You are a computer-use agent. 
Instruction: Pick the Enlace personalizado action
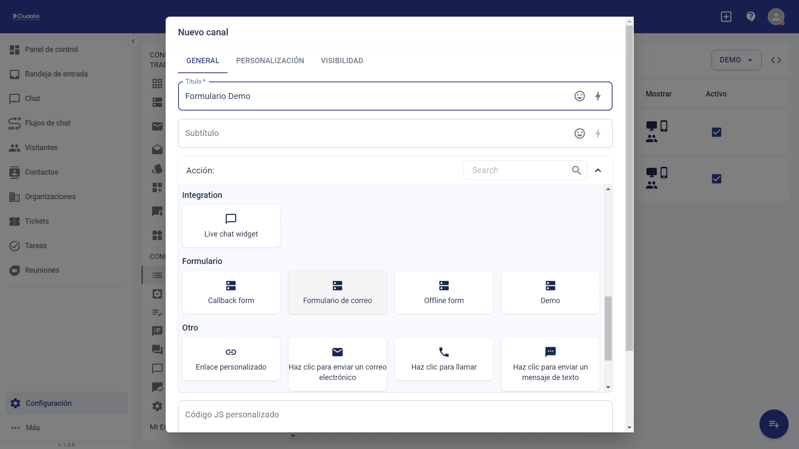coord(231,359)
